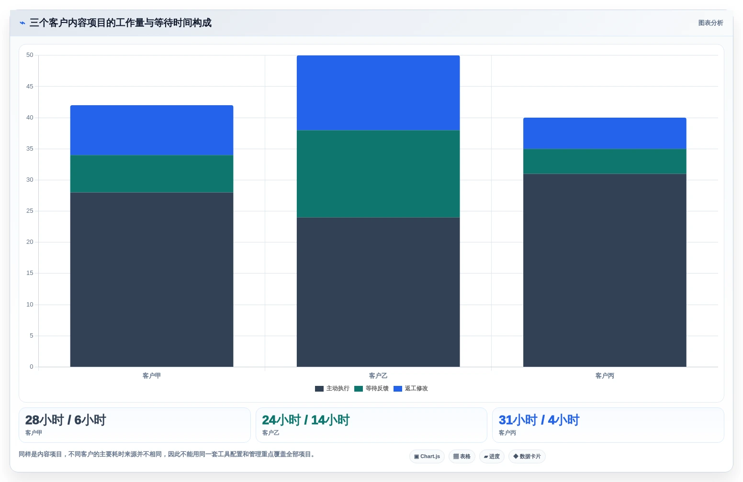The image size is (743, 482).
Task: Select the 表格 tag chip
Action: click(462, 457)
